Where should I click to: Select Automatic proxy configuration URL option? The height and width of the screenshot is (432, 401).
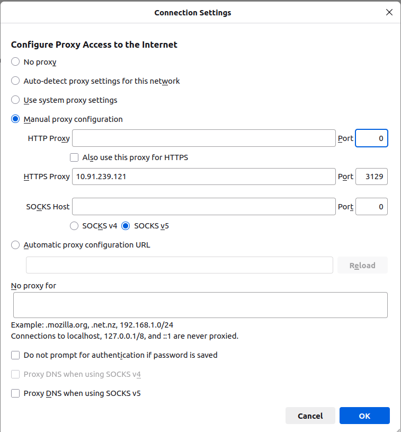(15, 245)
